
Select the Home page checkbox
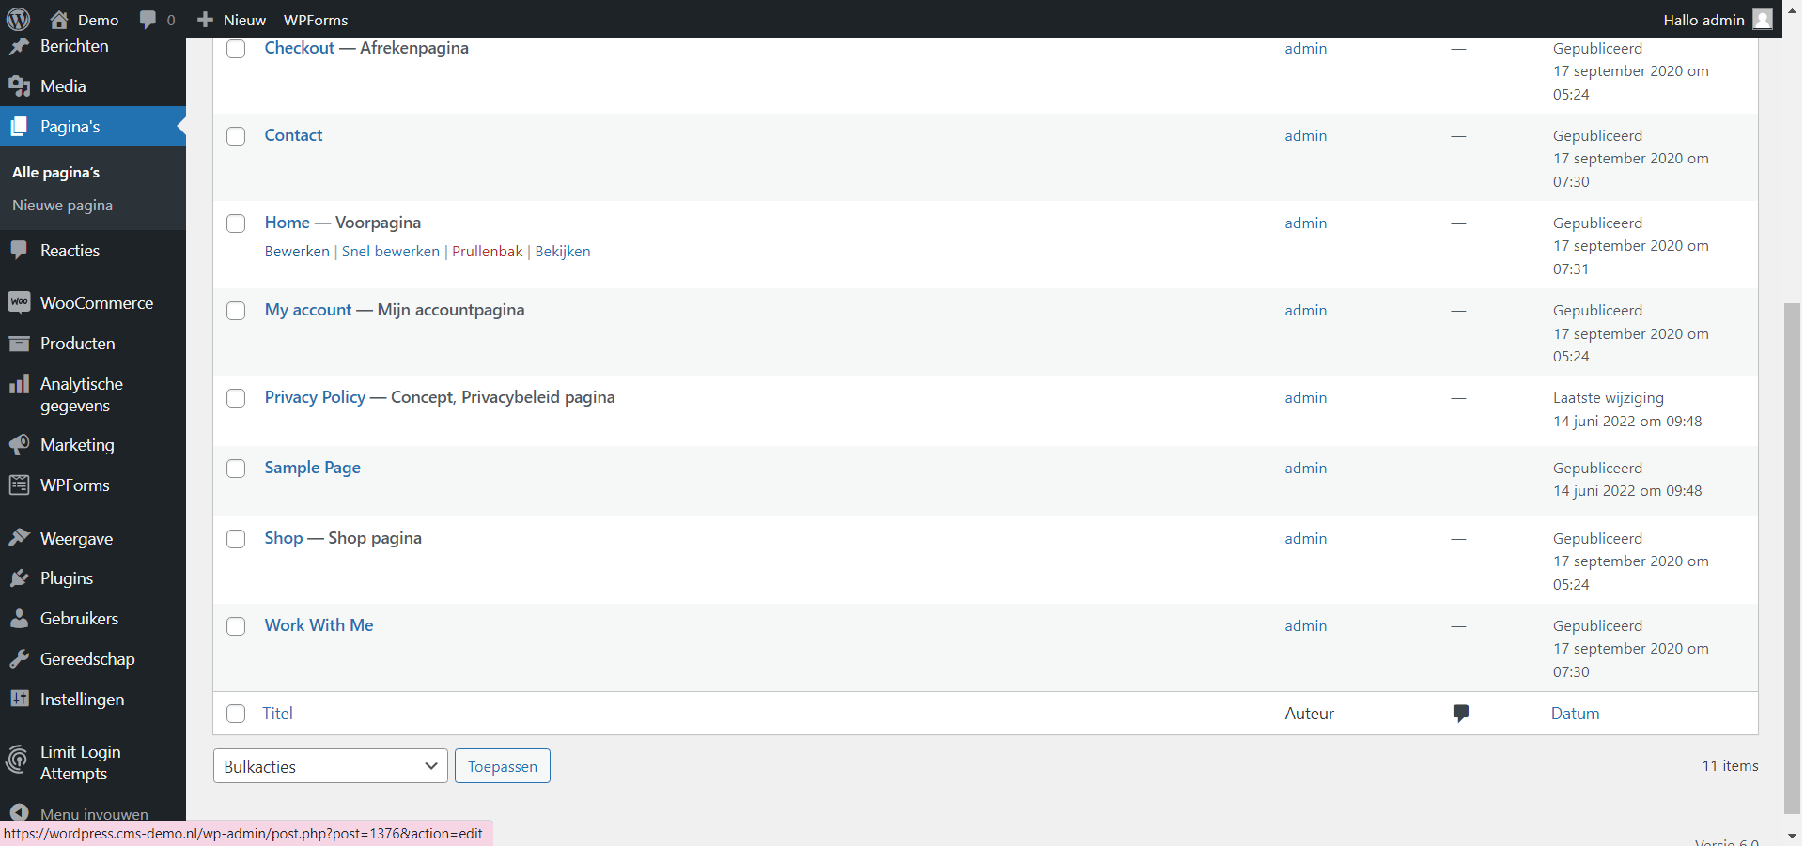coord(236,223)
